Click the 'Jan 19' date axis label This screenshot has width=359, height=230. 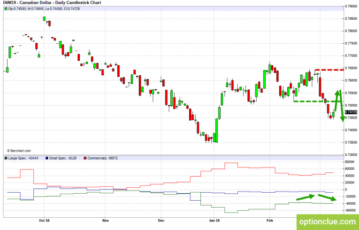coord(214,220)
